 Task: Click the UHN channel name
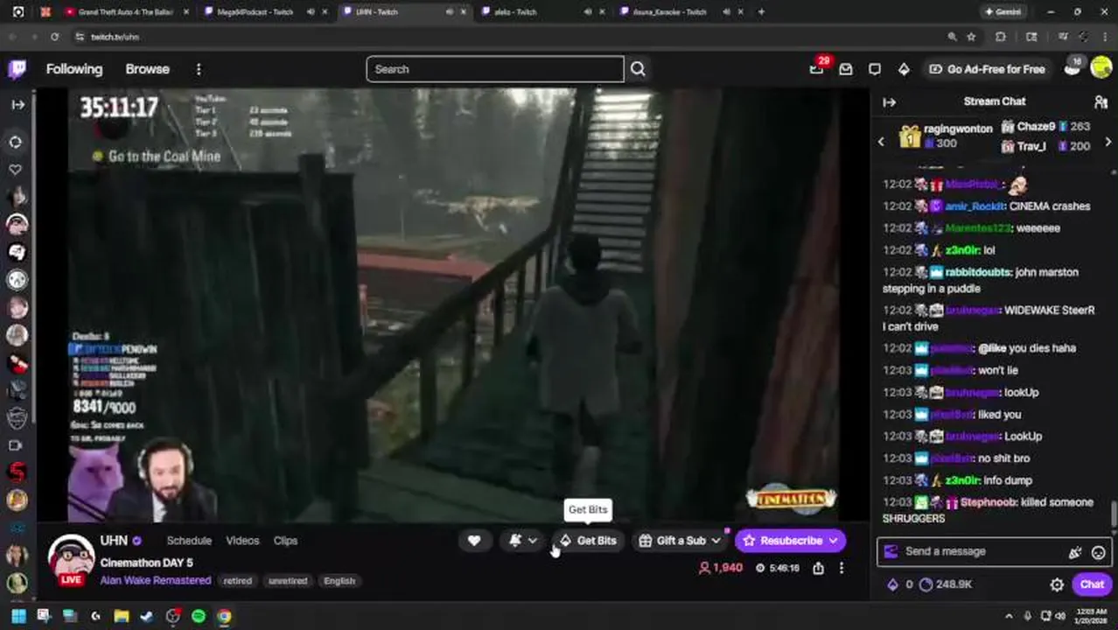tap(114, 541)
